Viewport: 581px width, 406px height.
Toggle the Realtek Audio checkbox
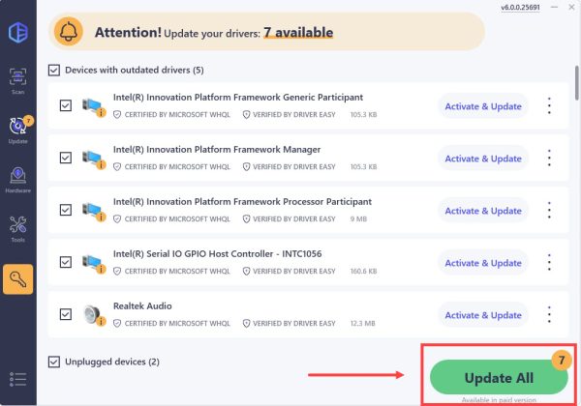tap(65, 314)
